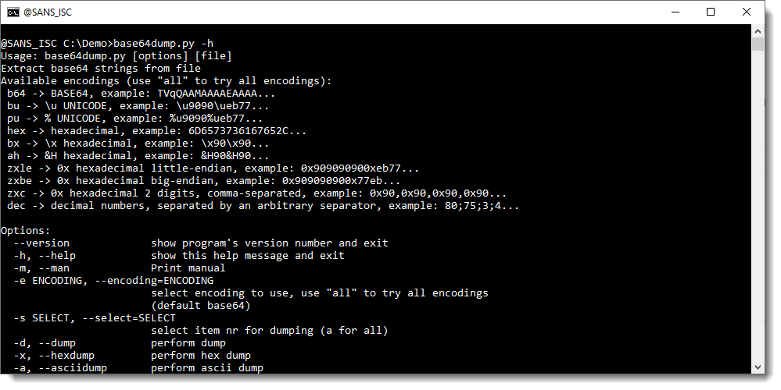781x390 pixels.
Task: Close the @SANS_ISC console window
Action: tap(747, 12)
